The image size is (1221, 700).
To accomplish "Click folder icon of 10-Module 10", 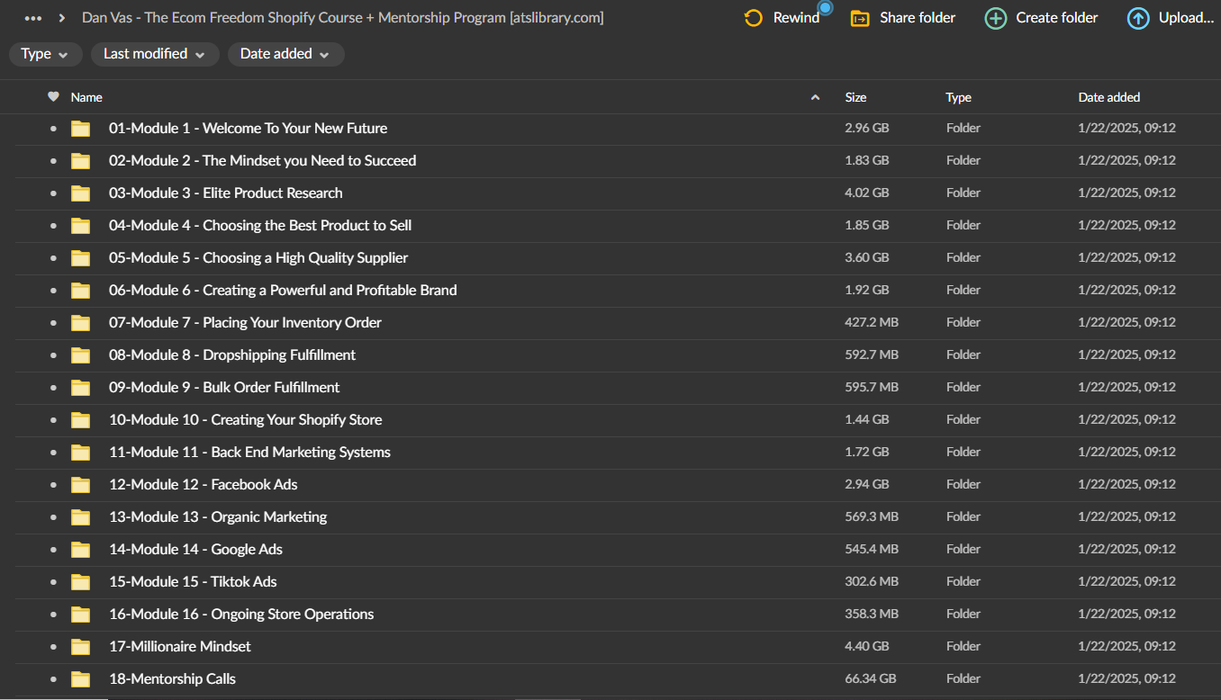I will 81,420.
